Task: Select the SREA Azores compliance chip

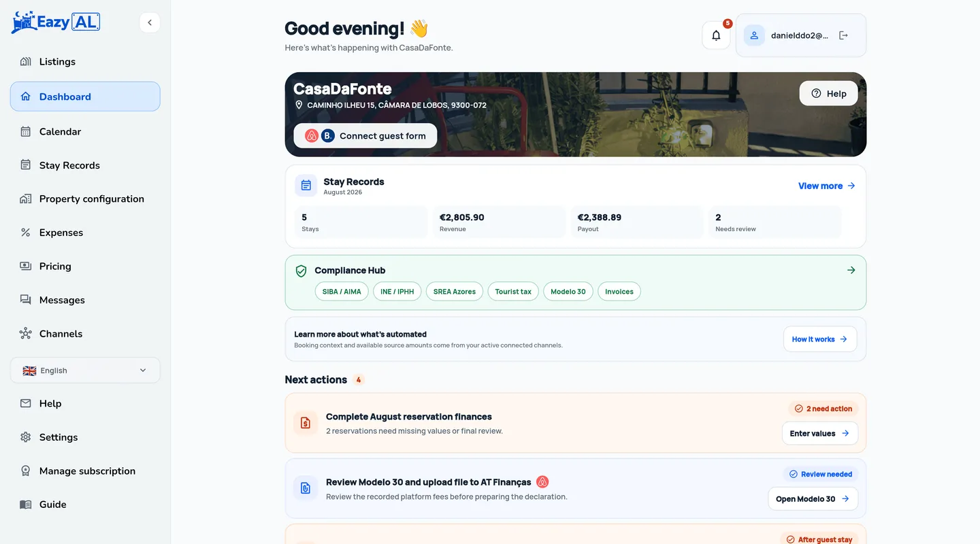Action: tap(455, 292)
